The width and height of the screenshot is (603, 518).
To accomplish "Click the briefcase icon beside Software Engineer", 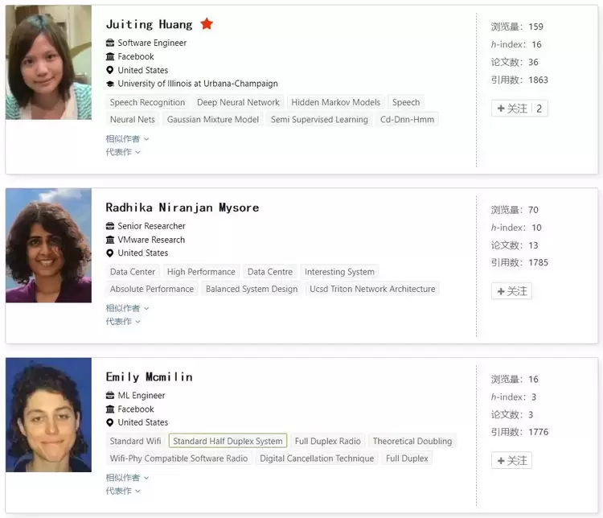I will tap(110, 43).
